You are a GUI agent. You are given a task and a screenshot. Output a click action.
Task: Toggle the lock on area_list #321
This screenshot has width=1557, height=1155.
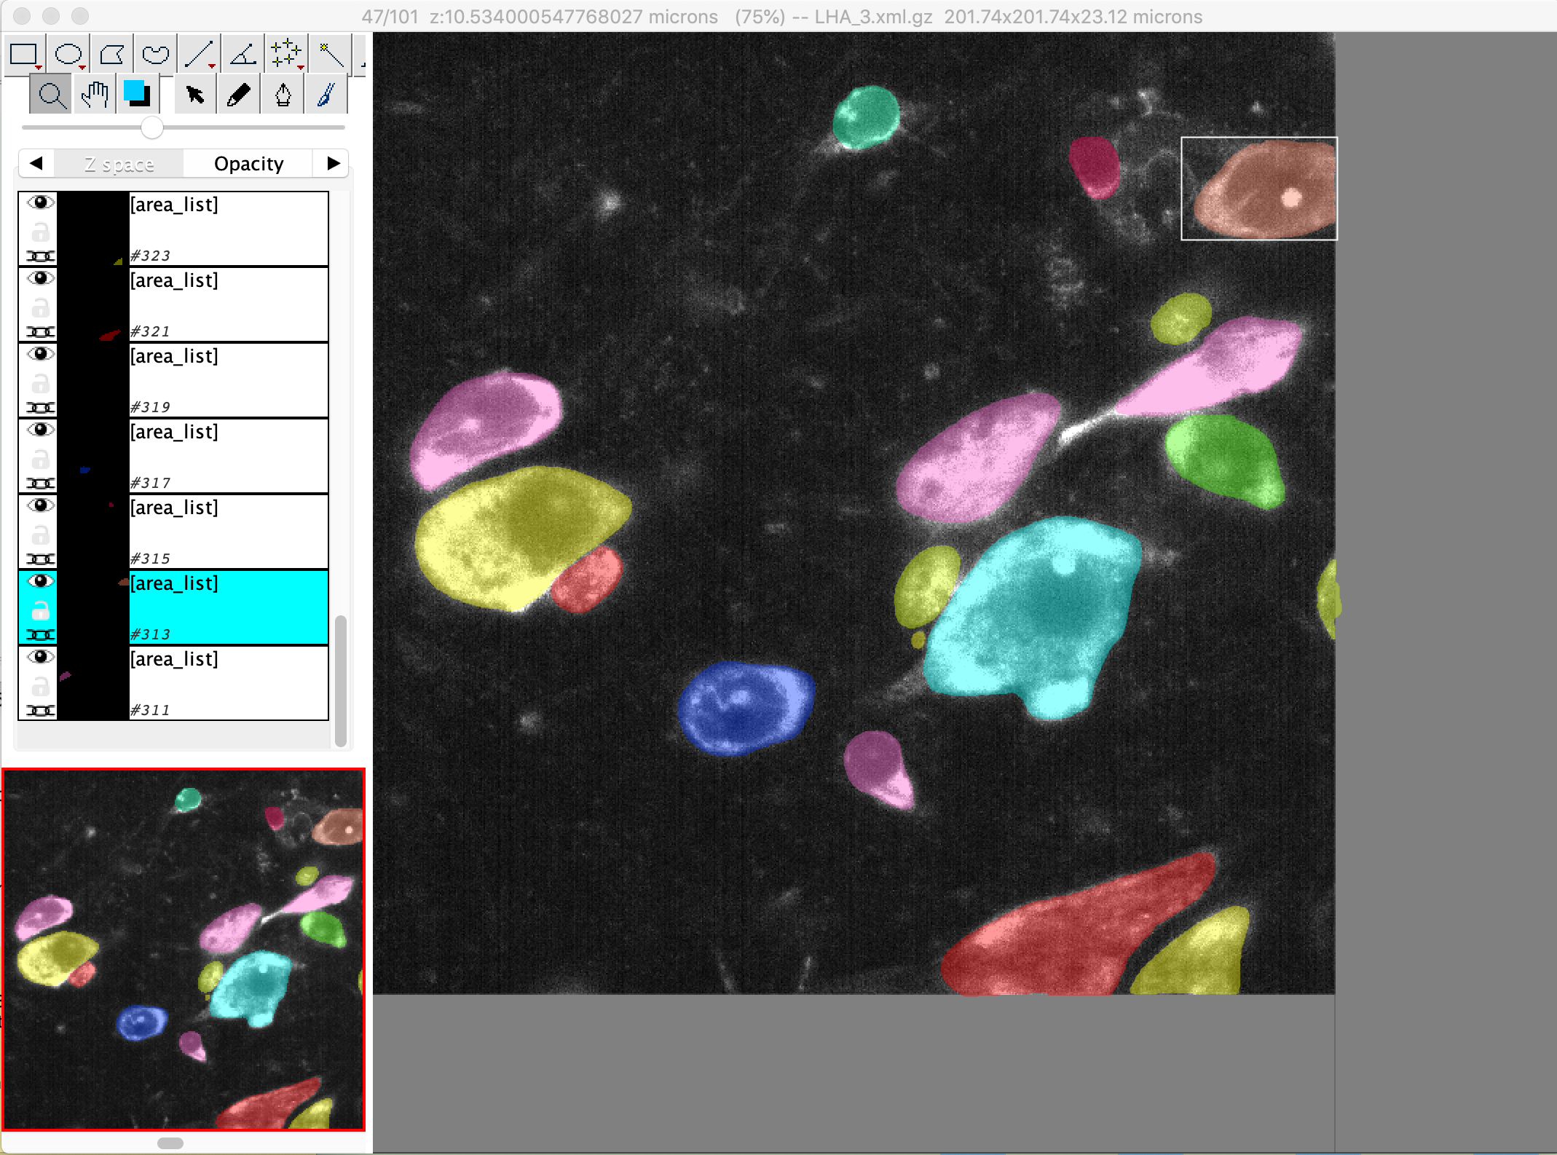(41, 307)
